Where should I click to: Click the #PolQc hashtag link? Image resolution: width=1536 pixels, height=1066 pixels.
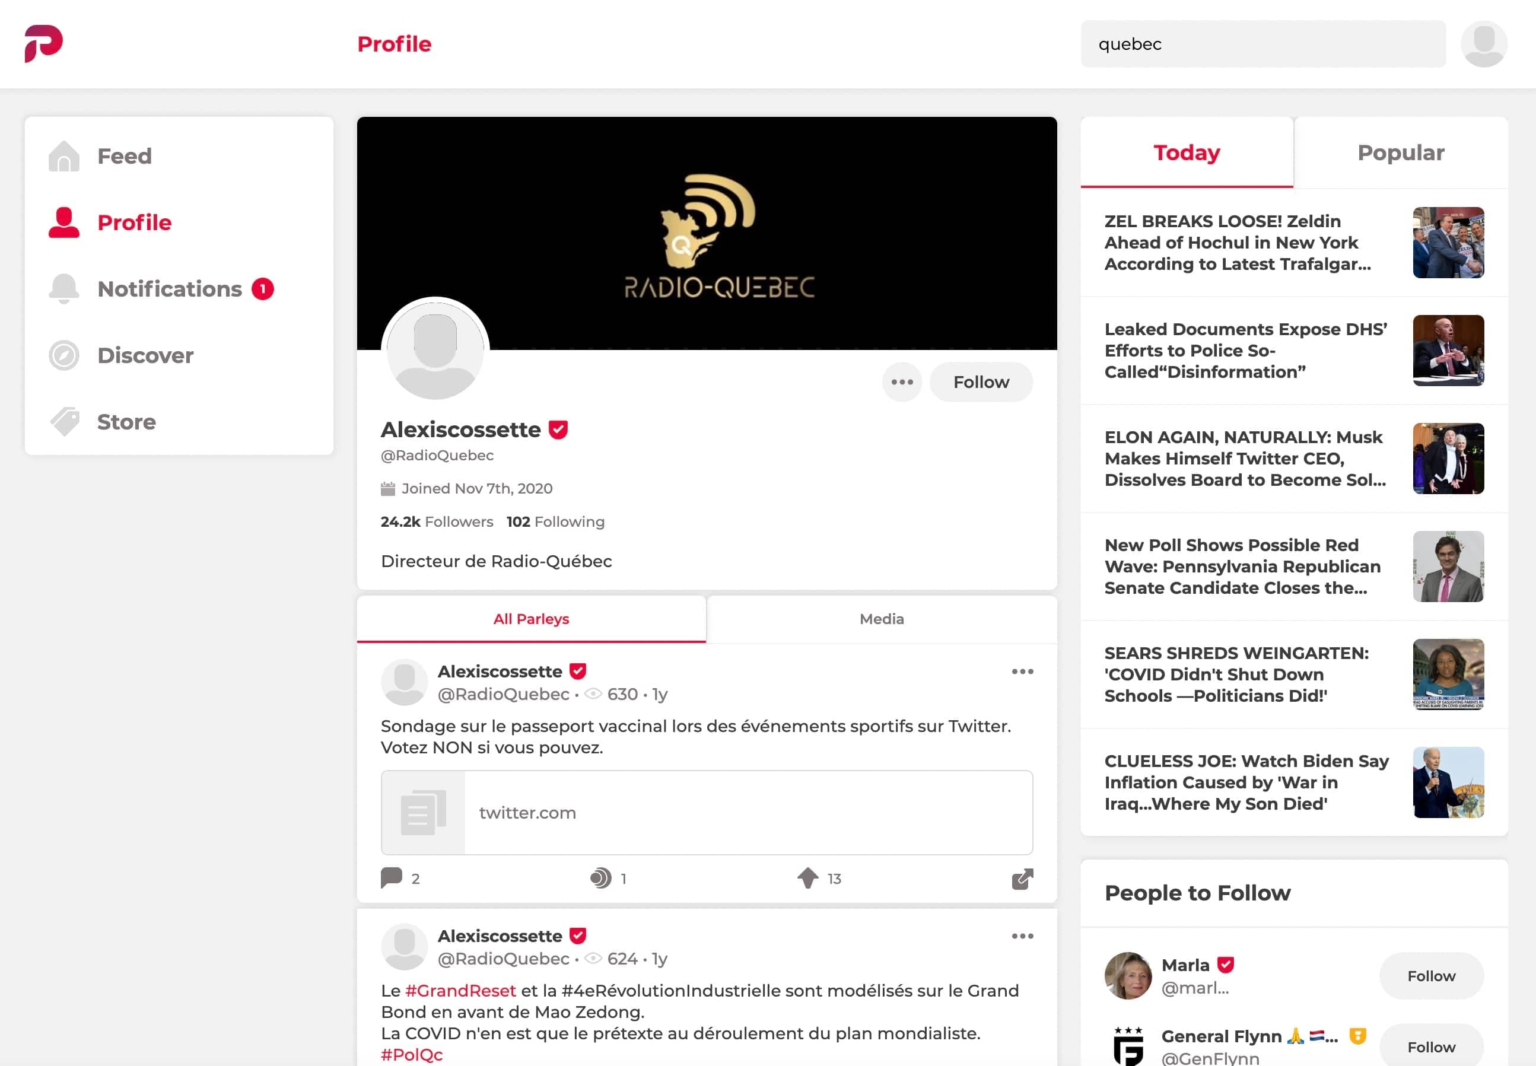click(411, 1055)
